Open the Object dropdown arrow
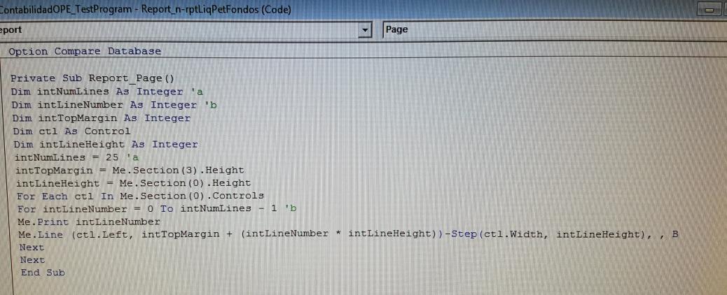The image size is (727, 295). tap(366, 31)
